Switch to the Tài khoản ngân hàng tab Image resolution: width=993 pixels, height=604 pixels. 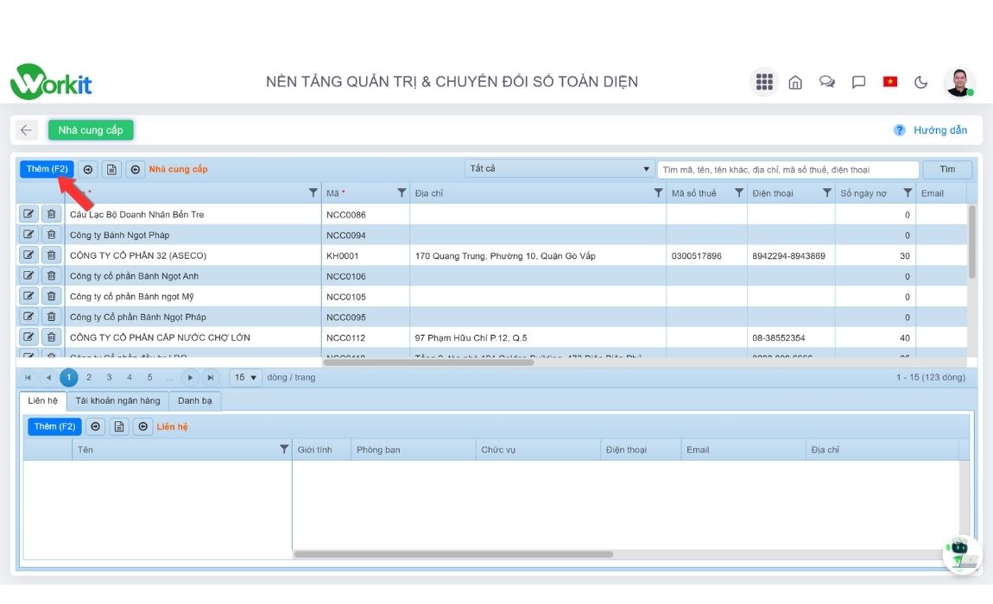pyautogui.click(x=117, y=400)
